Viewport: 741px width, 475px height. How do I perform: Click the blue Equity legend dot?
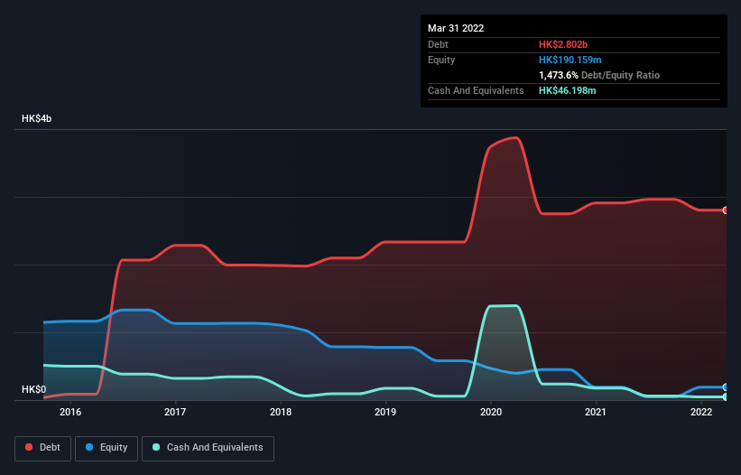click(89, 447)
